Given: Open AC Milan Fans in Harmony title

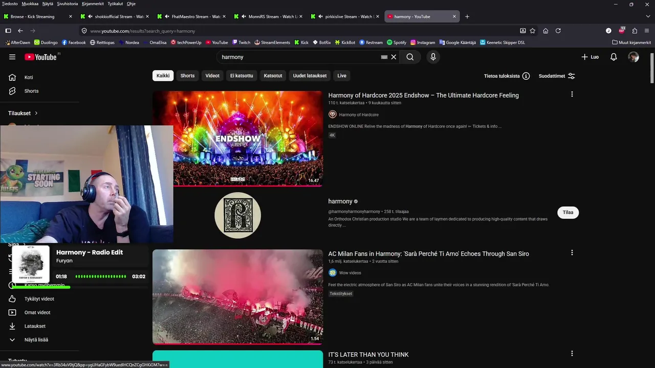Looking at the screenshot, I should coord(428,254).
